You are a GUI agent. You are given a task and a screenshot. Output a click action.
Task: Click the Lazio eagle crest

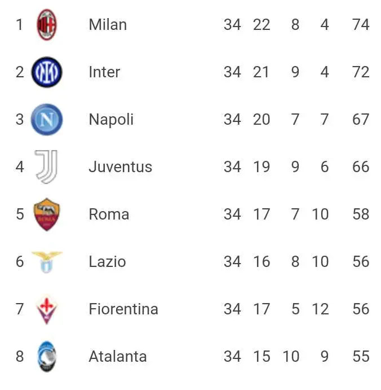point(47,262)
